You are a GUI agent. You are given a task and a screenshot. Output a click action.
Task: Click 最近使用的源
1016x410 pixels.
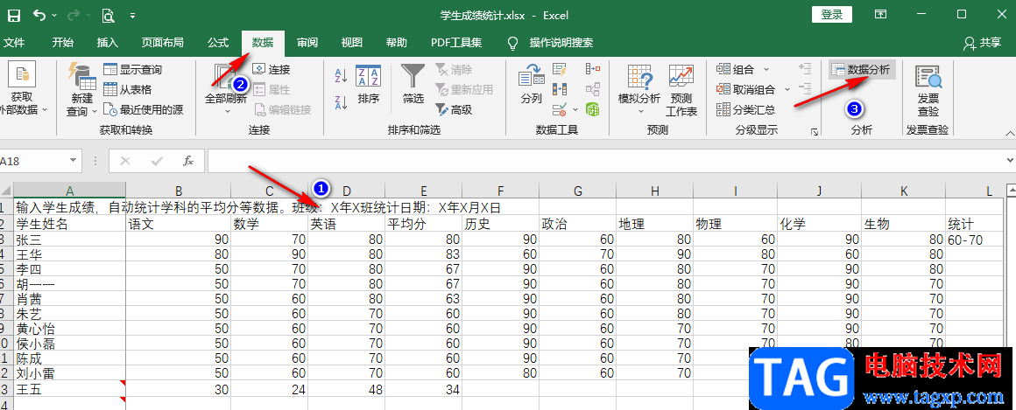point(143,110)
